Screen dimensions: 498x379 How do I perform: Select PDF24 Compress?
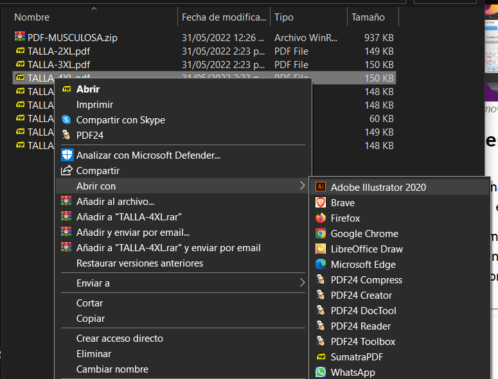pos(399,280)
